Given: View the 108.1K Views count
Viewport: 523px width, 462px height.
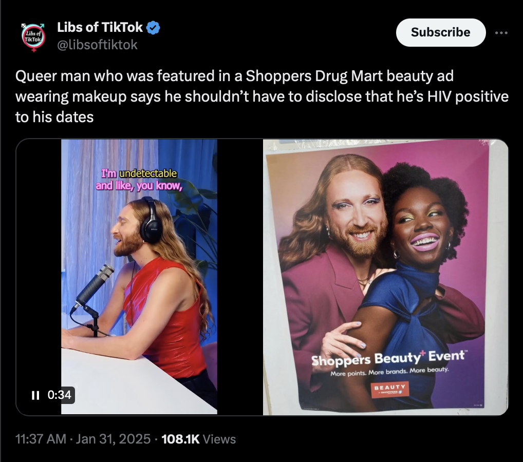Looking at the screenshot, I should click(x=198, y=439).
